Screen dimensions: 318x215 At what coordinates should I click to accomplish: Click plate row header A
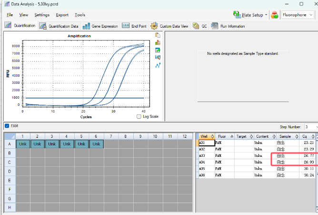tap(10, 144)
